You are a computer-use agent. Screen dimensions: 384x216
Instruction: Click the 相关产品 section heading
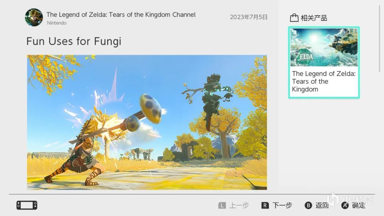point(314,18)
